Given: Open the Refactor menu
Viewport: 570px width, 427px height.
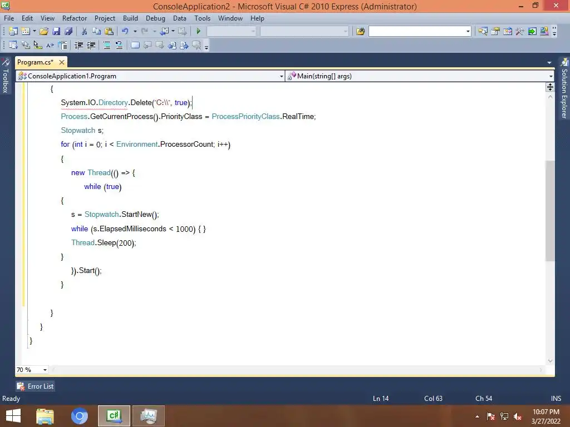Looking at the screenshot, I should [75, 18].
